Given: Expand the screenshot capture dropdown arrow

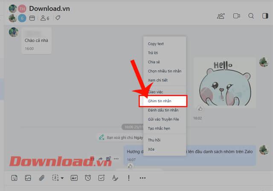Looking at the screenshot, I should pos(62,178).
